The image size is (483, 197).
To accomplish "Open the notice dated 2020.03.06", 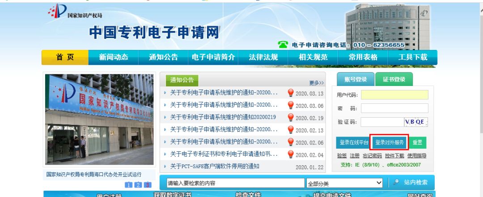I will tap(224, 105).
